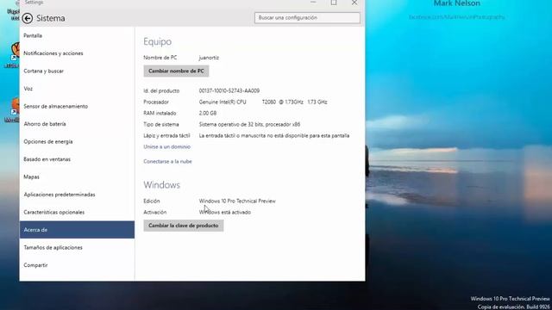Viewport: 552px width, 310px height.
Task: Follow the Unirse a un dominio link
Action: pyautogui.click(x=166, y=146)
